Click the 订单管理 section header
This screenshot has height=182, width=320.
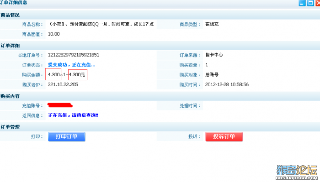pyautogui.click(x=10, y=127)
